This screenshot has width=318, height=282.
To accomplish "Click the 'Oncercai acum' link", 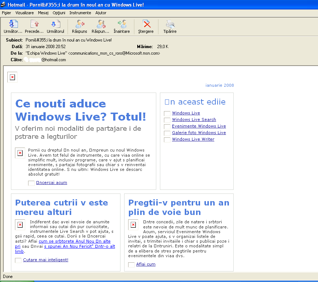I will tap(51, 183).
